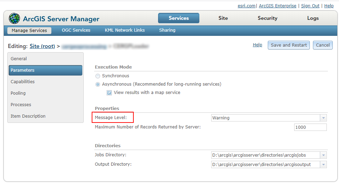Open the Pooling settings section

46,93
